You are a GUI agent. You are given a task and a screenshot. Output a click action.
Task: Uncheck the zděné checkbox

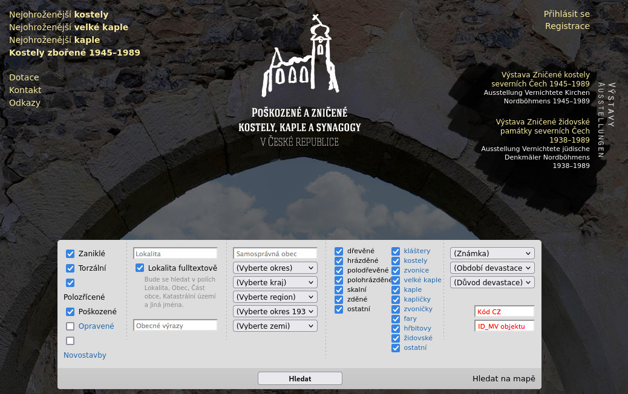pyautogui.click(x=339, y=299)
